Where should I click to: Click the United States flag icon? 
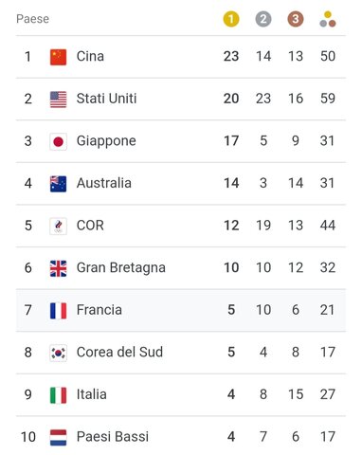pyautogui.click(x=59, y=100)
